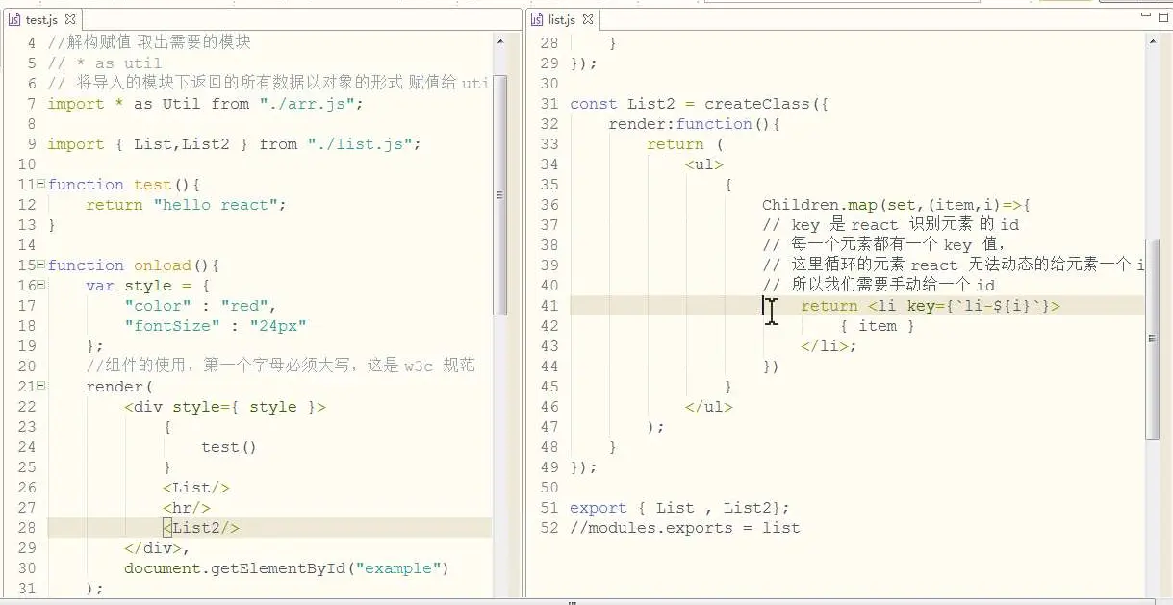Image resolution: width=1173 pixels, height=605 pixels.
Task: Click the test.js vertical scrollbar thumb
Action: (x=500, y=194)
